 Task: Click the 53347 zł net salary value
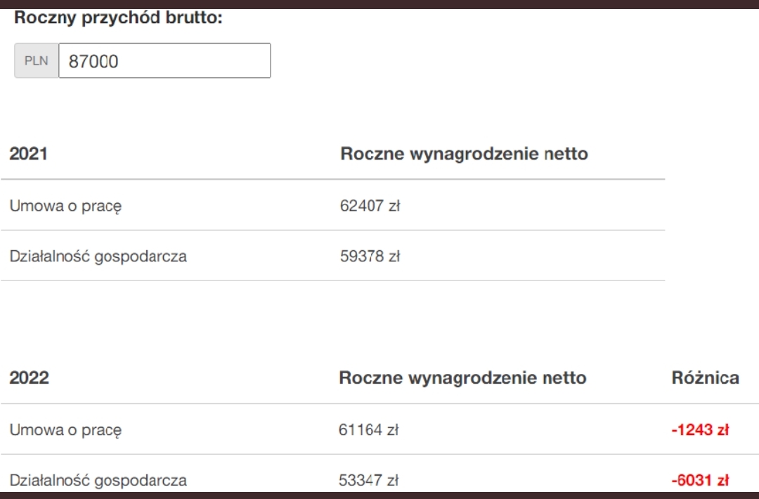(x=368, y=481)
